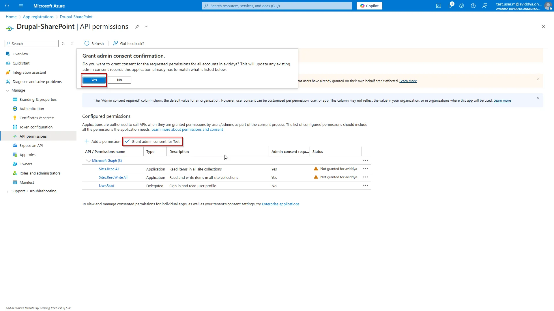Image resolution: width=554 pixels, height=311 pixels.
Task: Open ellipsis menu for User.Read row
Action: point(366,185)
